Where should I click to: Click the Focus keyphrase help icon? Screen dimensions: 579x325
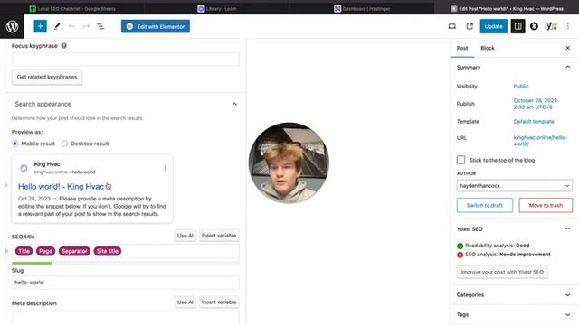coord(64,46)
